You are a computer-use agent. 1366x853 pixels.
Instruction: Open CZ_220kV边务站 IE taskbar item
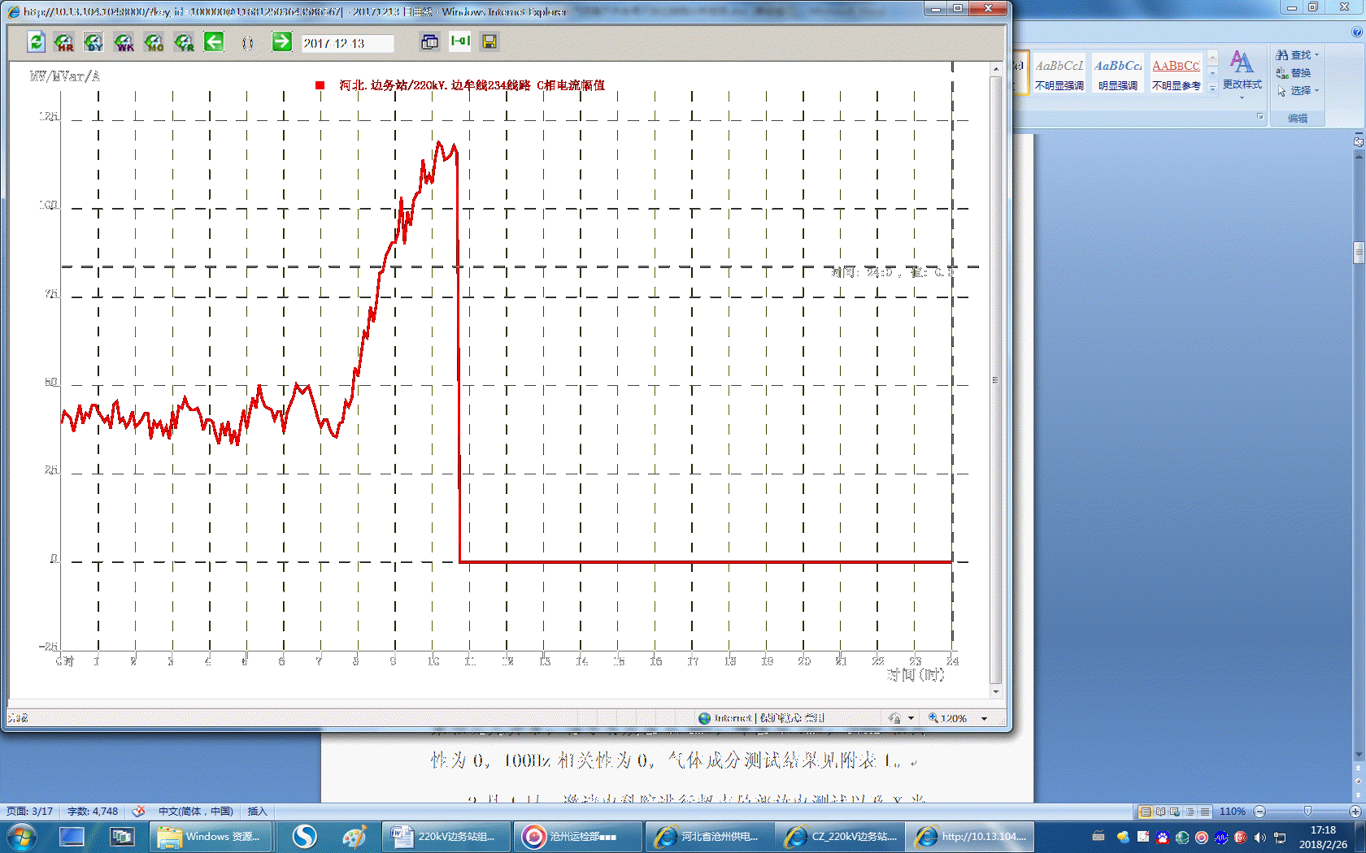tap(839, 837)
